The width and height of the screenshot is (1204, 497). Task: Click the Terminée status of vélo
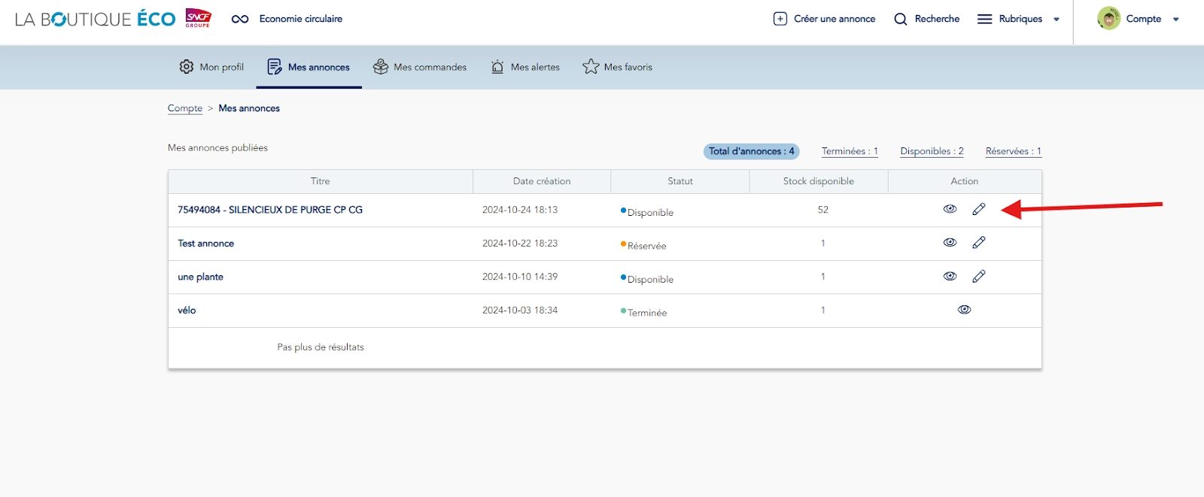[x=643, y=312]
